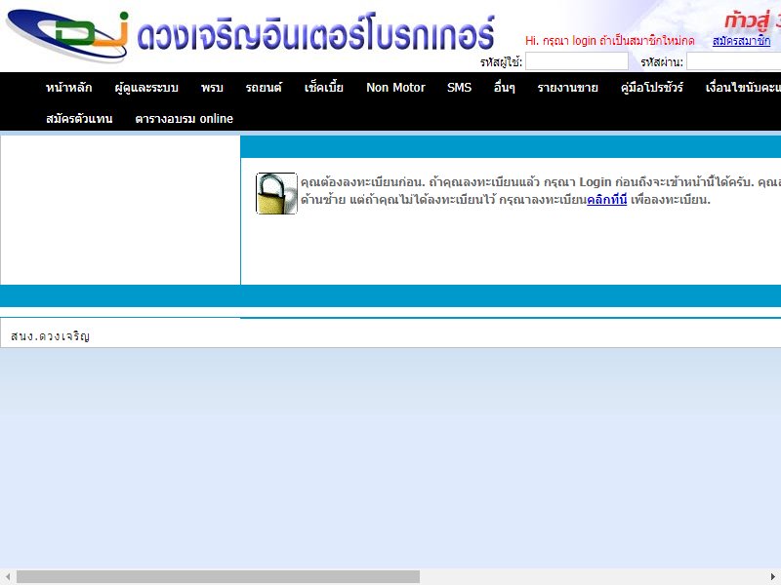Focus the รหัสผ่าน password field
The height and width of the screenshot is (585, 781).
[x=734, y=61]
